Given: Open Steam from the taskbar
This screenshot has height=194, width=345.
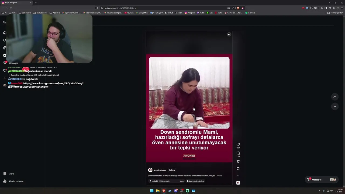Looking at the screenshot, I should click(x=170, y=191).
